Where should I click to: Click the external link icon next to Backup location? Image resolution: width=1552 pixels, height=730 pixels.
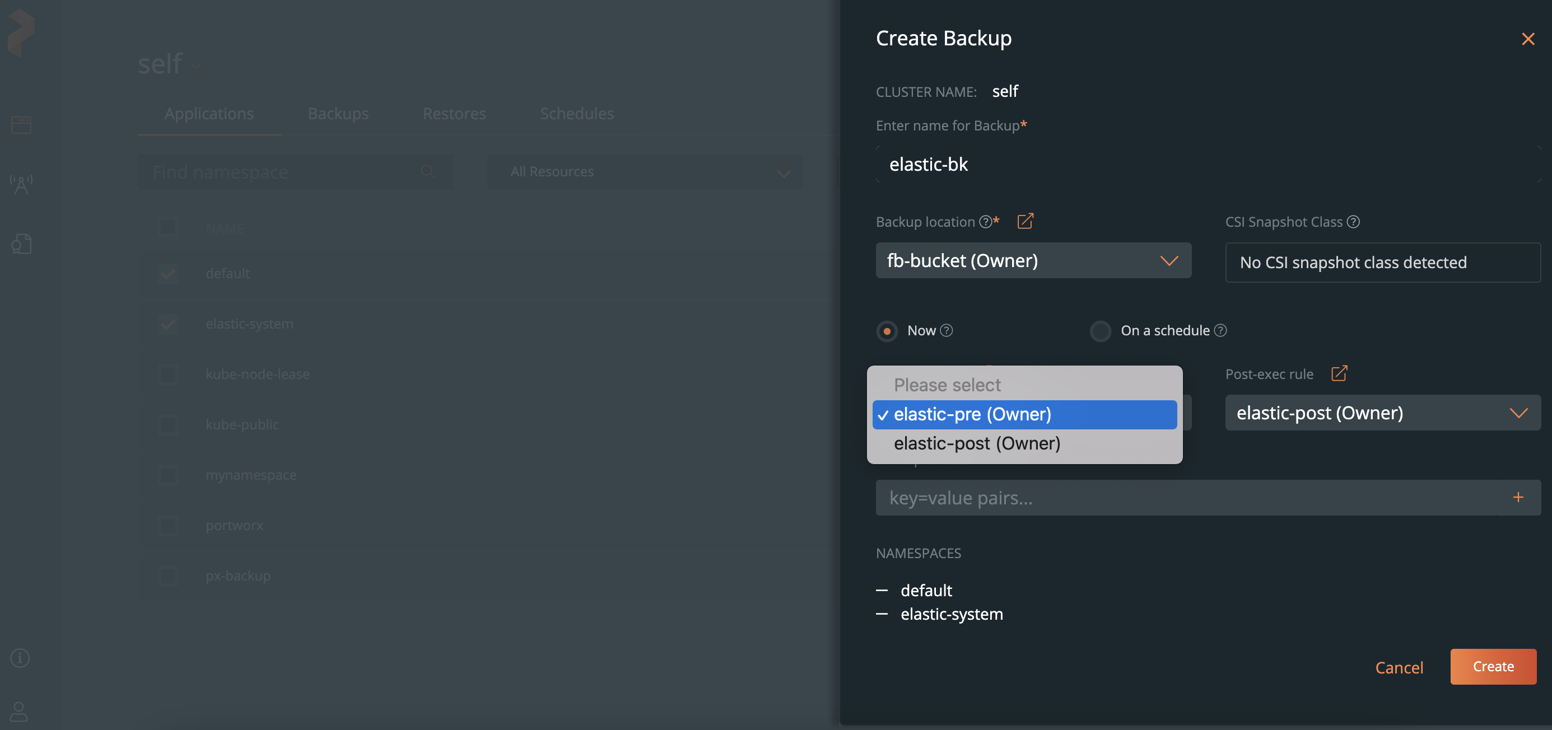(x=1026, y=221)
